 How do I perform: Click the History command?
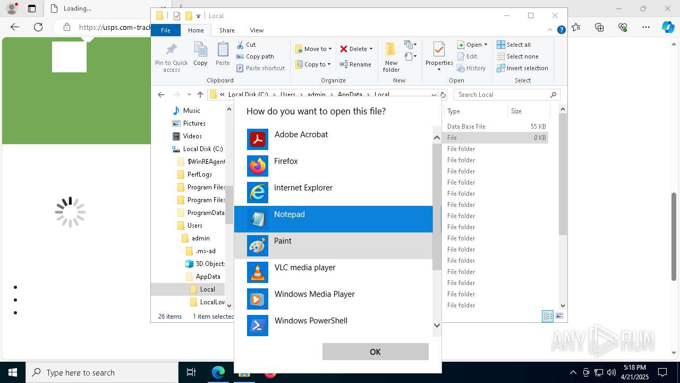471,68
